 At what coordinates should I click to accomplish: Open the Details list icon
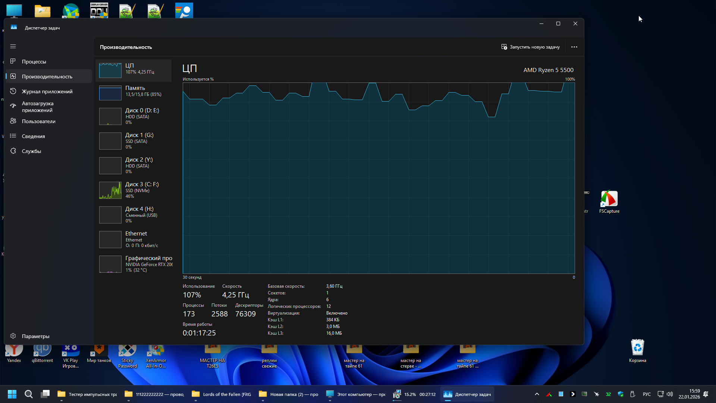[x=13, y=136]
